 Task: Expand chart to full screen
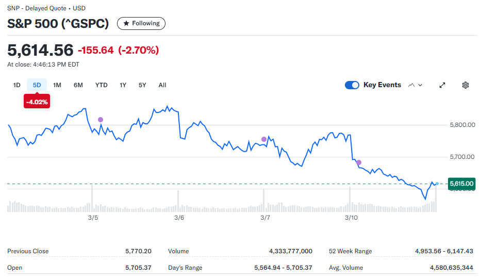pos(442,85)
